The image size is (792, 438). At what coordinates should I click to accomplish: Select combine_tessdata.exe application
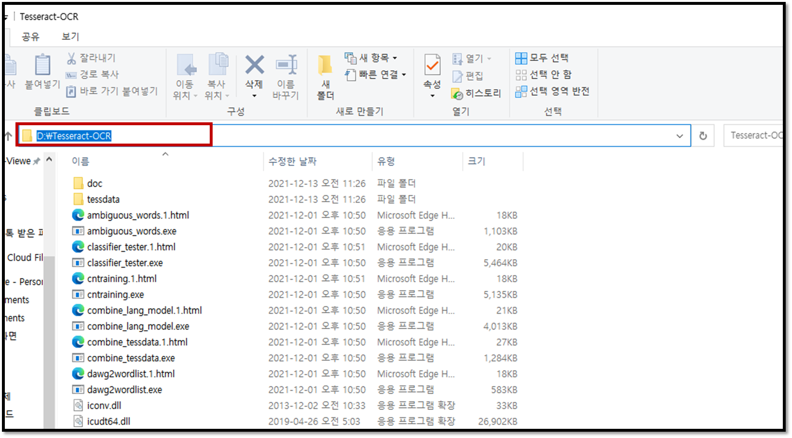131,358
